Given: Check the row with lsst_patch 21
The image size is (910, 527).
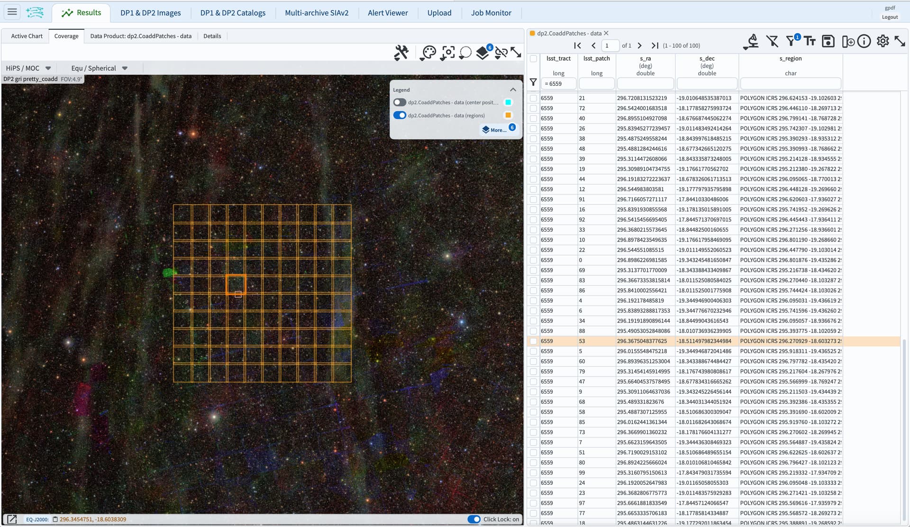Looking at the screenshot, I should [x=533, y=98].
